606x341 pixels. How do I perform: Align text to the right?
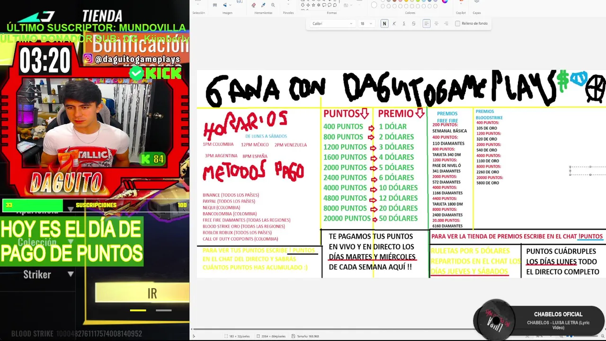(x=446, y=24)
